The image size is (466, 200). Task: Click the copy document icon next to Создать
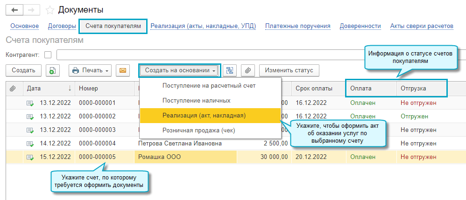(52, 70)
